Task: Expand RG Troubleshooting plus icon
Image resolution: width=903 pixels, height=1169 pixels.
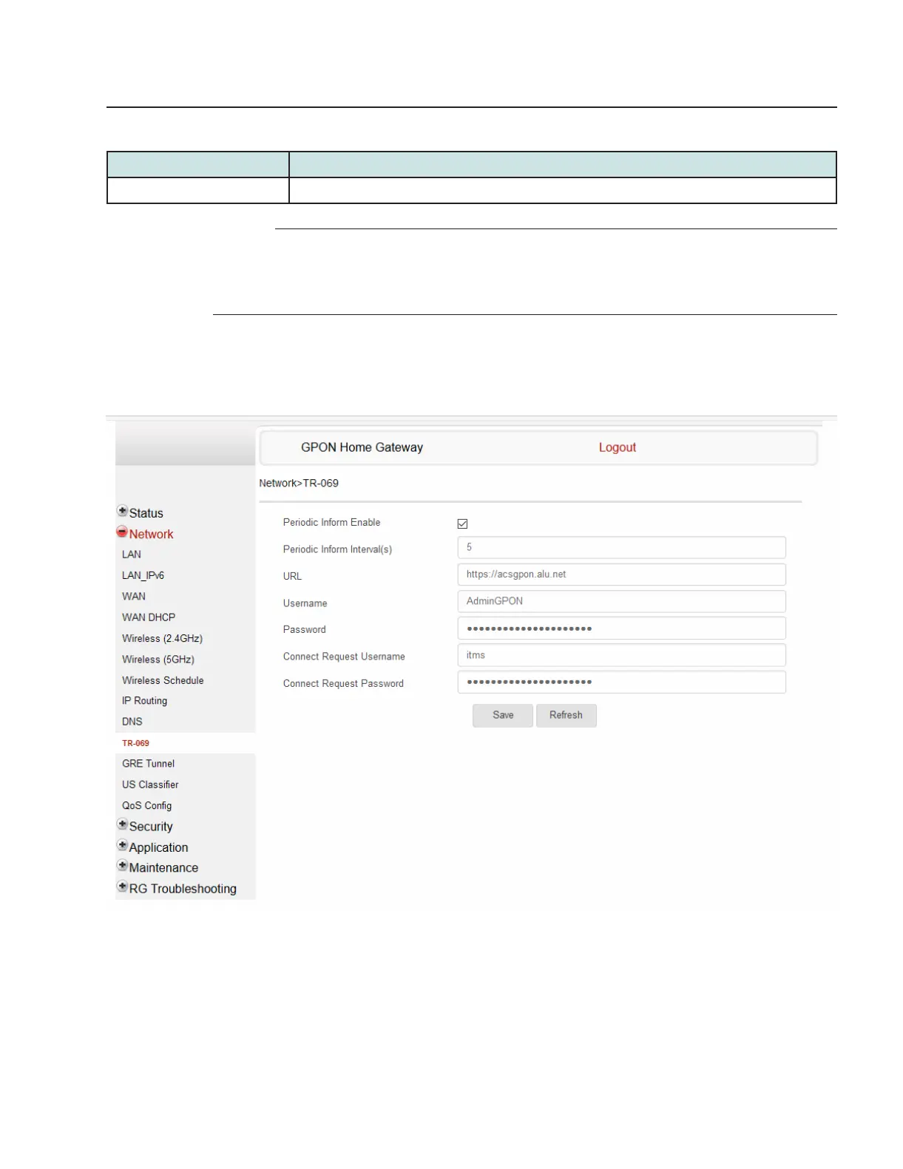Action: click(123, 886)
